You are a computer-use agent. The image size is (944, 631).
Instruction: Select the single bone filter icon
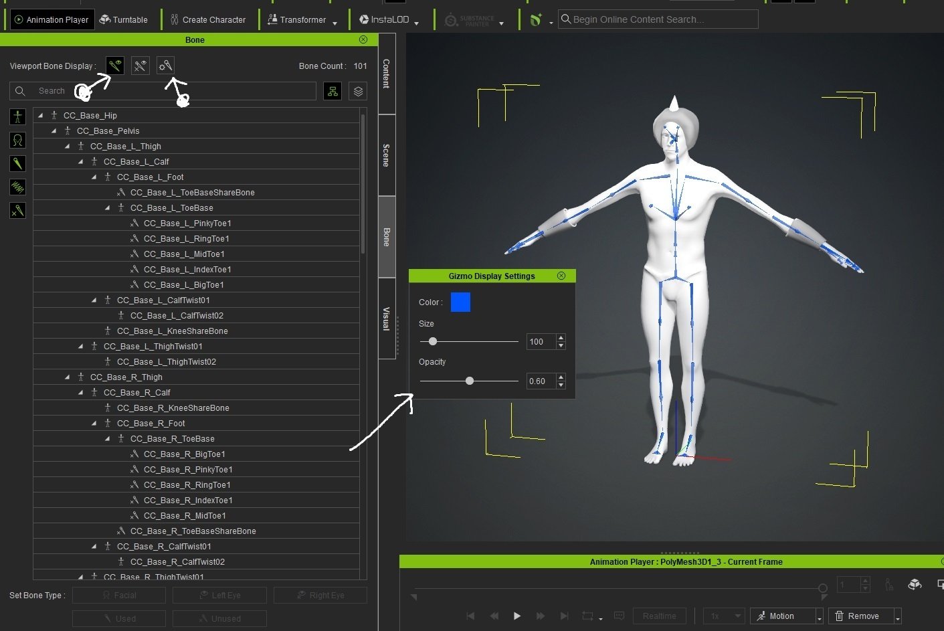tap(18, 163)
